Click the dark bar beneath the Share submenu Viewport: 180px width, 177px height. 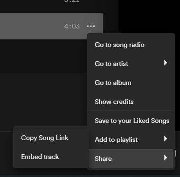pyautogui.click(x=90, y=176)
